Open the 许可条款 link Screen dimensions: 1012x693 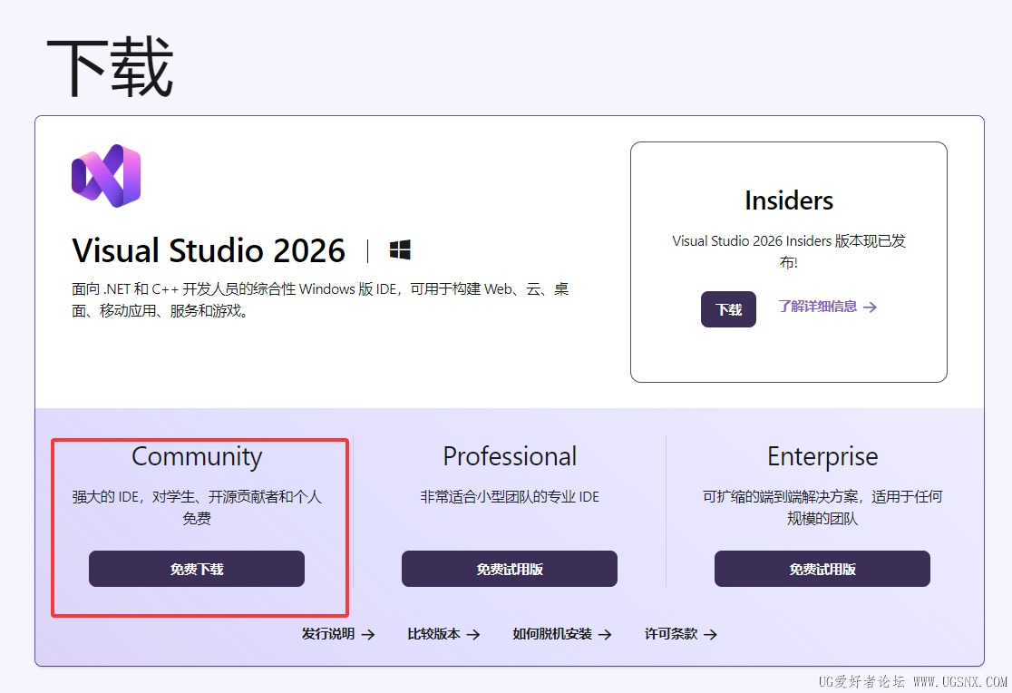pyautogui.click(x=681, y=634)
